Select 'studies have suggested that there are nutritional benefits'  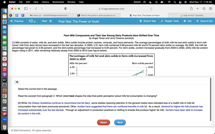(112, 106)
